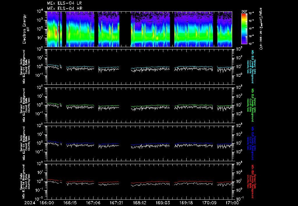This screenshot has height=206, width=298.
Task: Click the rainbow DEF color scale bar
Action: click(x=244, y=29)
